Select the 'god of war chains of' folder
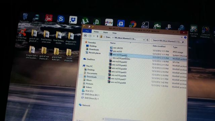 tap(44, 53)
